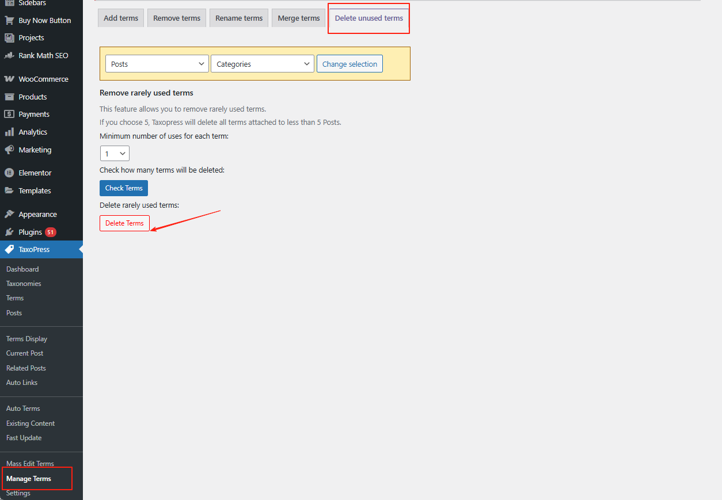Click the red Delete Terms button
The width and height of the screenshot is (722, 500).
124,223
